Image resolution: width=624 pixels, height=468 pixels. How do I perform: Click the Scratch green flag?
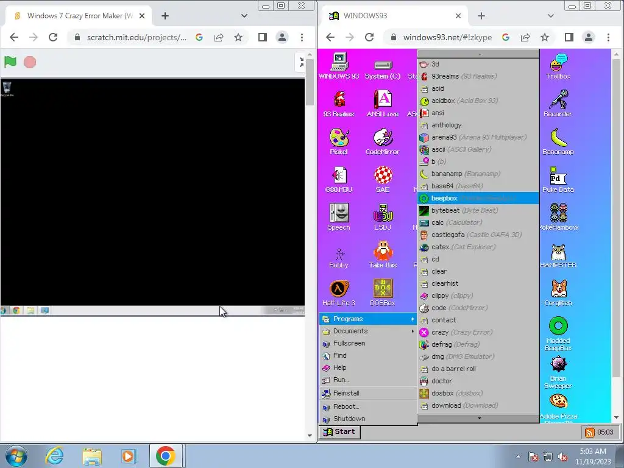pos(10,62)
